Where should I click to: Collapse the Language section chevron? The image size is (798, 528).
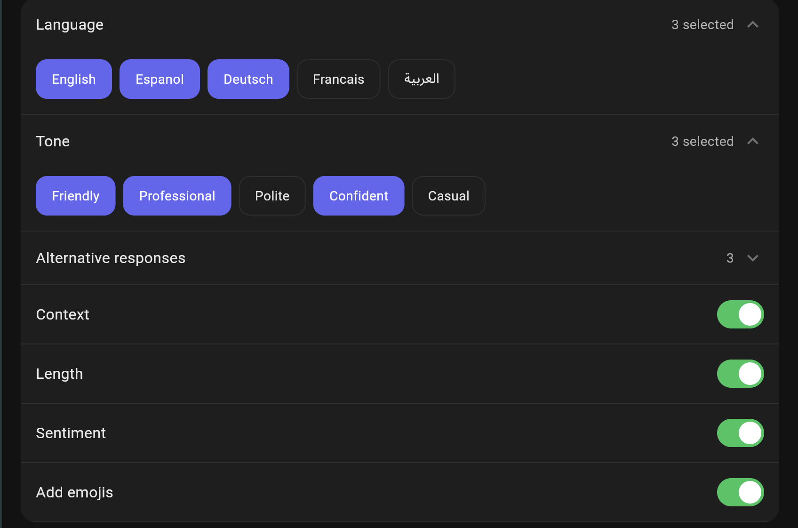click(x=753, y=24)
